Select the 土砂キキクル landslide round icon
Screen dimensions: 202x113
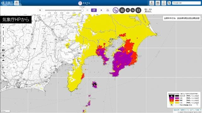116,10
